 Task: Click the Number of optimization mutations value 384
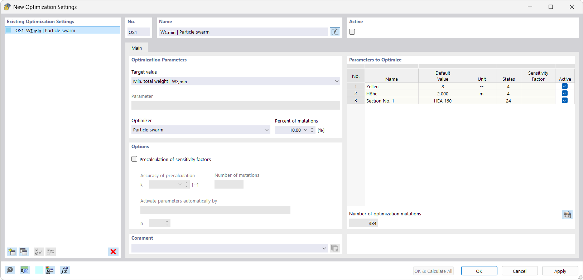pyautogui.click(x=363, y=223)
